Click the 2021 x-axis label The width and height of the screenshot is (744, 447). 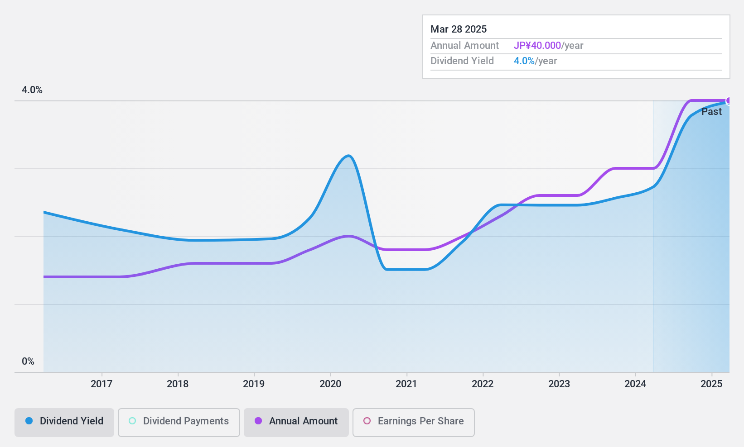coord(406,384)
